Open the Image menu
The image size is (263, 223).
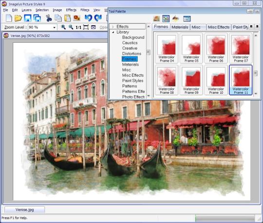pos(57,10)
